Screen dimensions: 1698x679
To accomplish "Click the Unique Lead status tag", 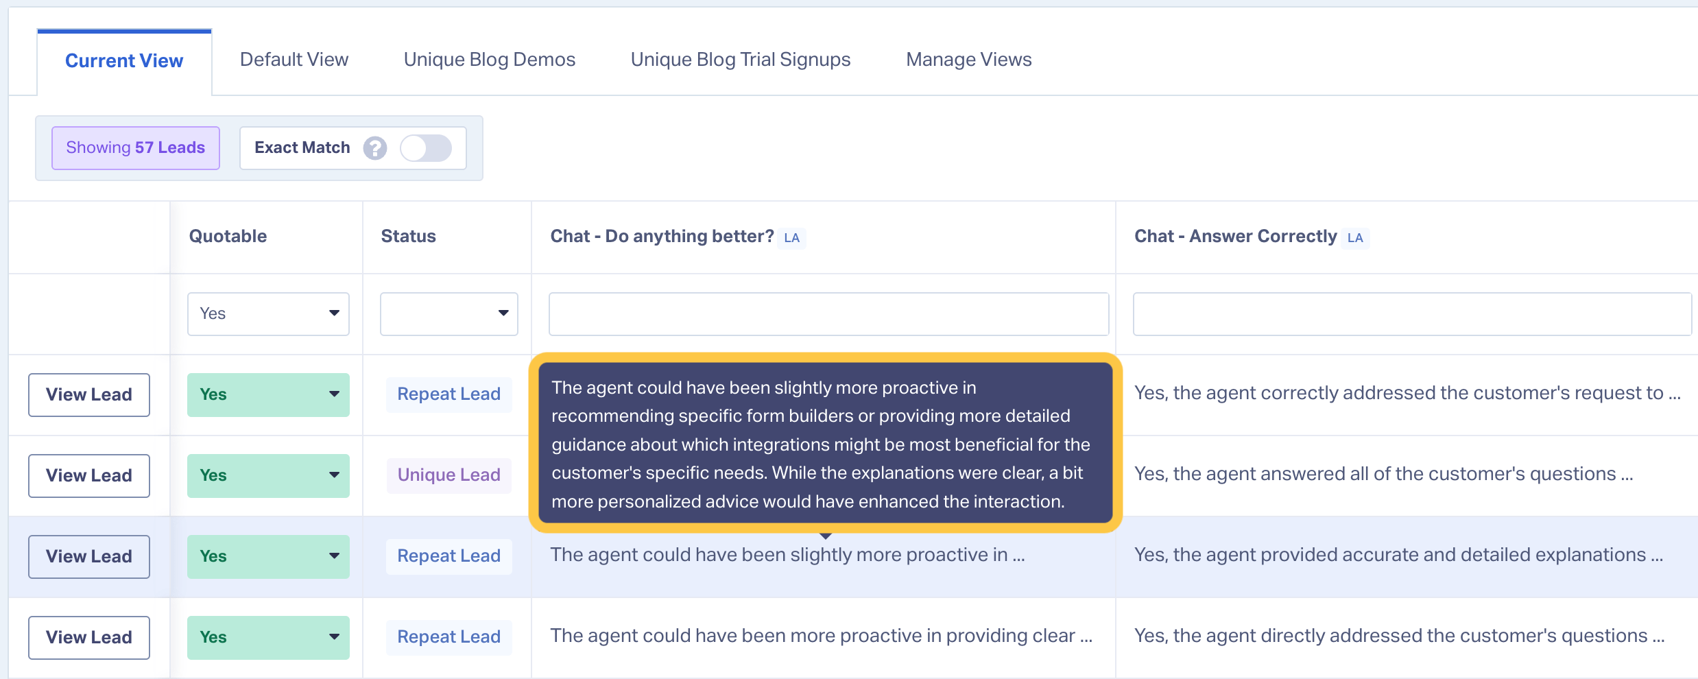I will [449, 475].
